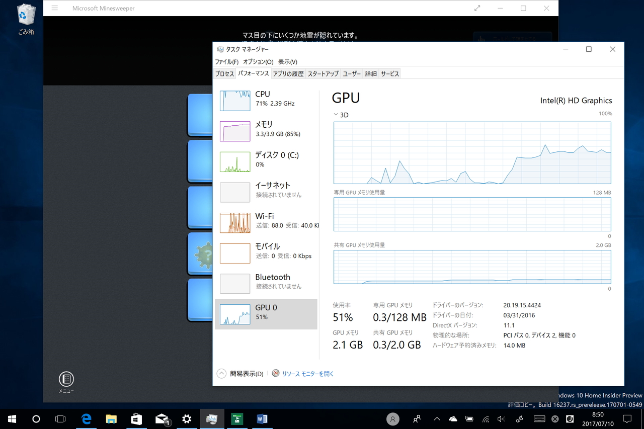Select the CPU performance graph entry
This screenshot has height=429, width=644.
[266, 100]
